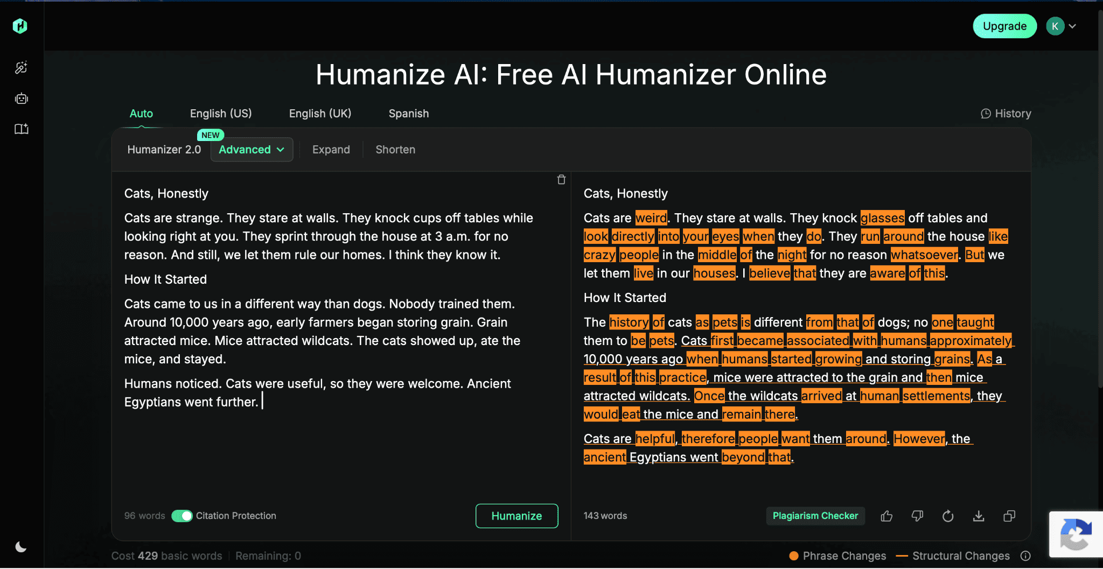Open the book sidebar icon
This screenshot has width=1103, height=569.
(x=21, y=129)
